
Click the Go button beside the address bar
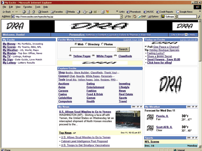(128, 16)
